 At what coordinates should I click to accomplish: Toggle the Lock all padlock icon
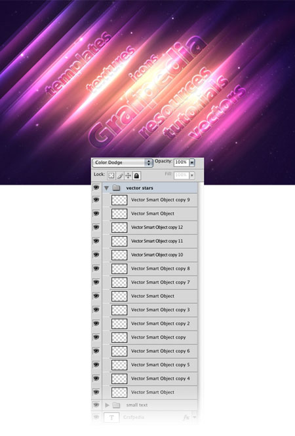[x=136, y=175]
